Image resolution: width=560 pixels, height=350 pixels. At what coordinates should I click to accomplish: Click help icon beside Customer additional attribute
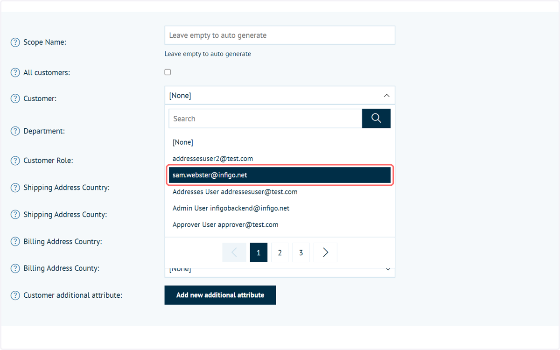(x=15, y=295)
